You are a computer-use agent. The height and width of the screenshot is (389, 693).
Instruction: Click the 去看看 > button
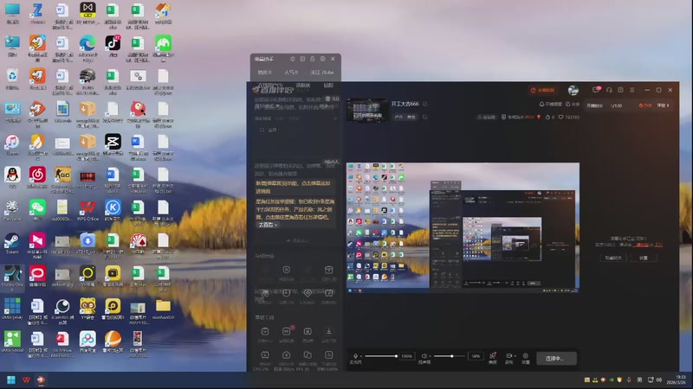pyautogui.click(x=268, y=225)
